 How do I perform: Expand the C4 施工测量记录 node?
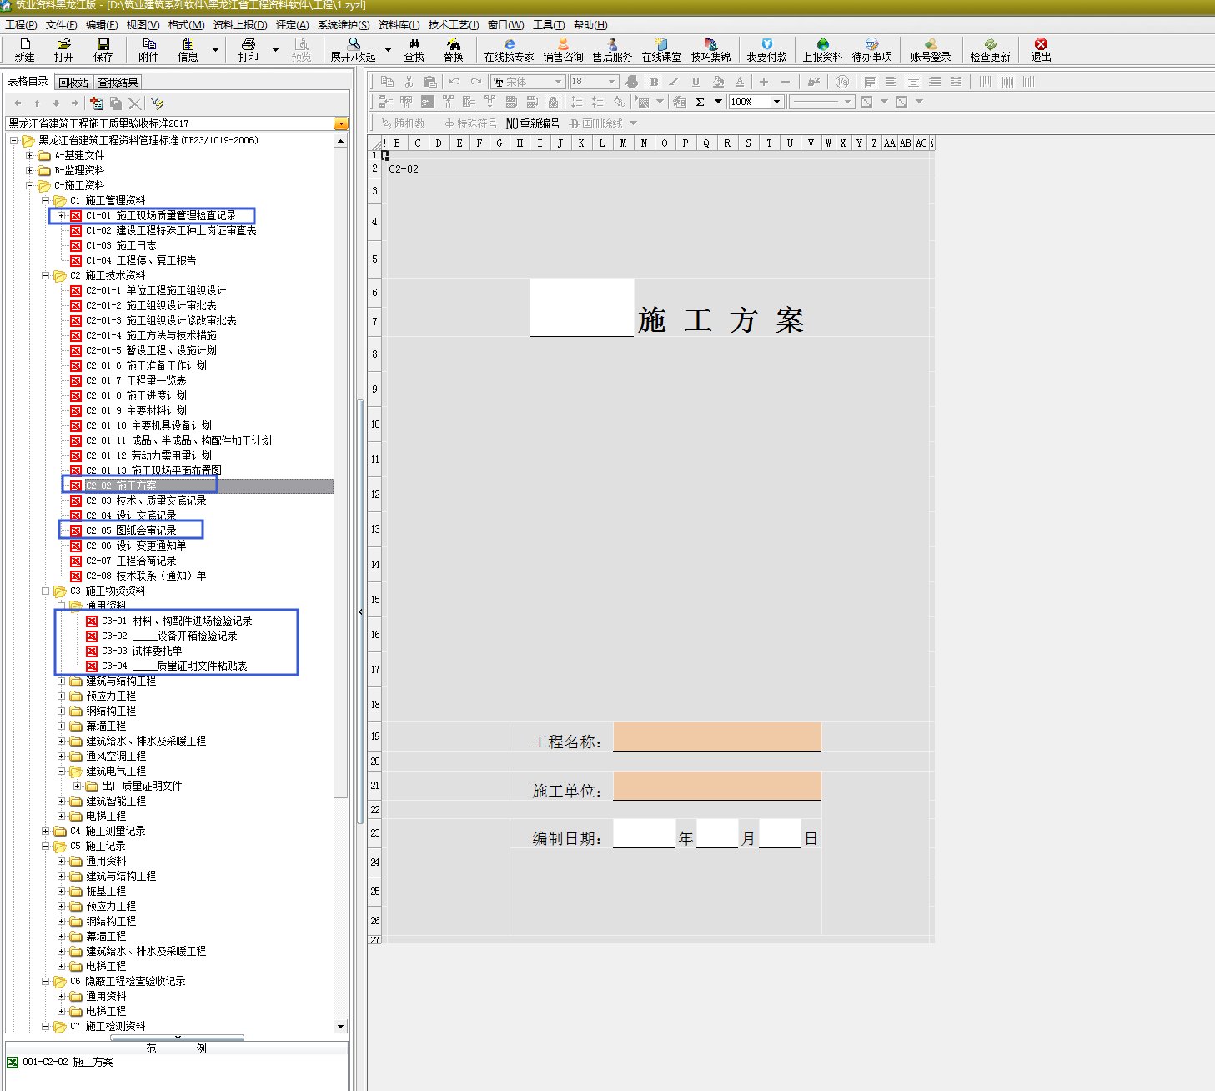click(x=46, y=831)
